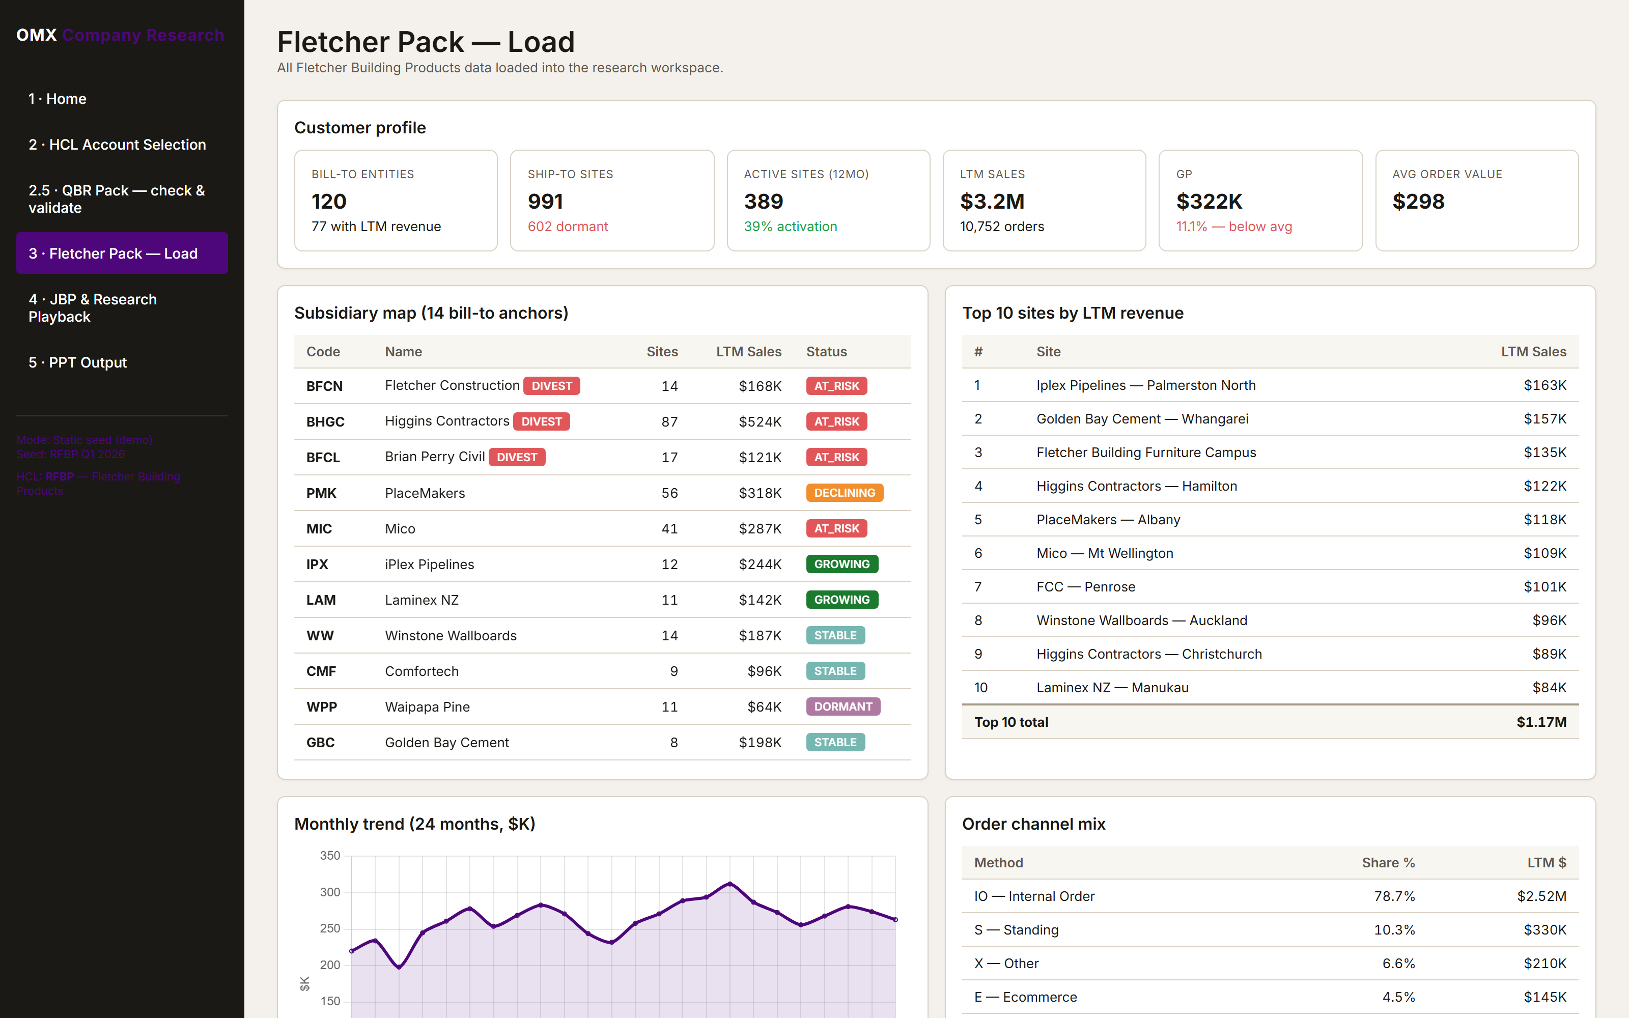Open the Home page in sidebar

122,98
